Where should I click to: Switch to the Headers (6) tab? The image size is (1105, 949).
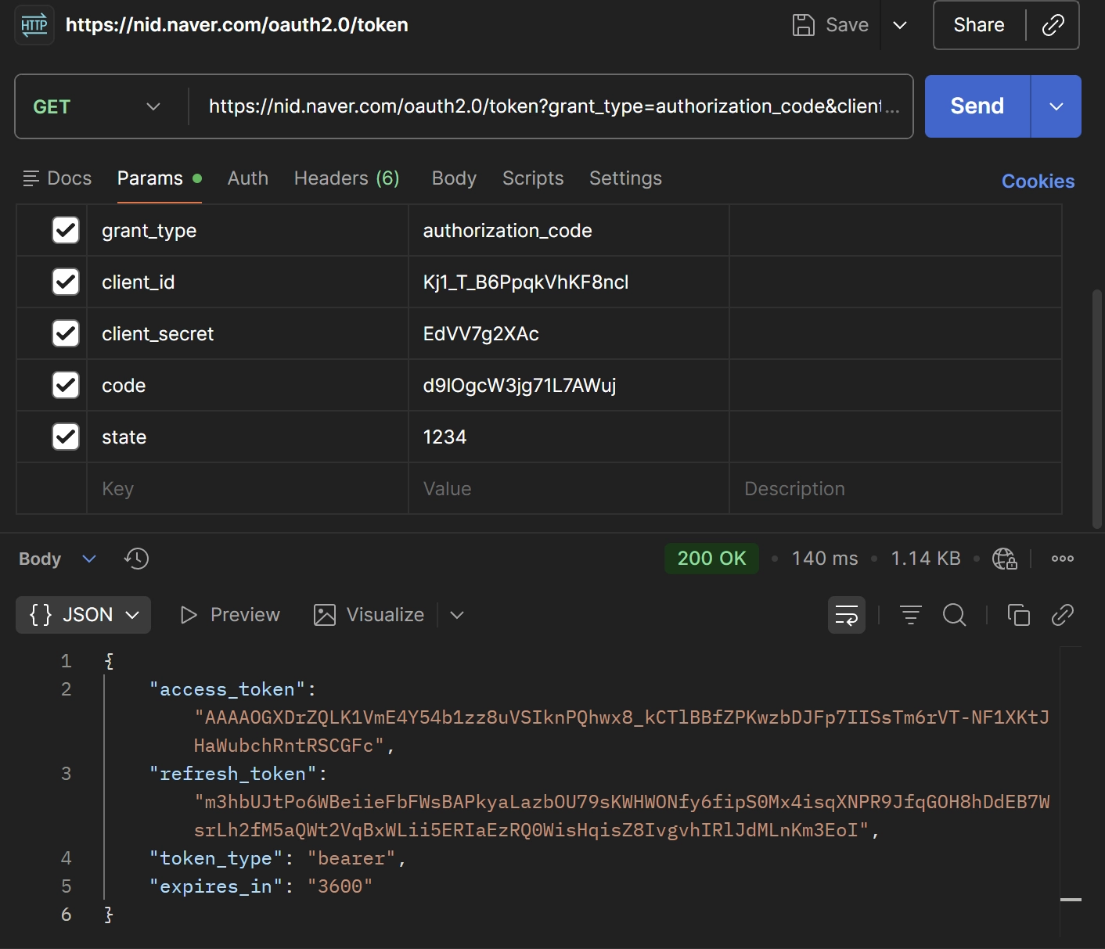(347, 178)
